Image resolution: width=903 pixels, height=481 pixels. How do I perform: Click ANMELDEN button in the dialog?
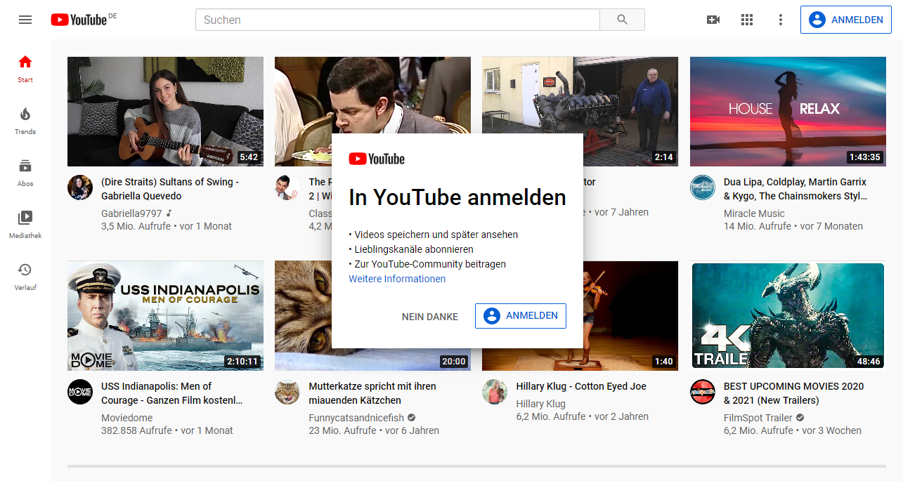coord(521,316)
